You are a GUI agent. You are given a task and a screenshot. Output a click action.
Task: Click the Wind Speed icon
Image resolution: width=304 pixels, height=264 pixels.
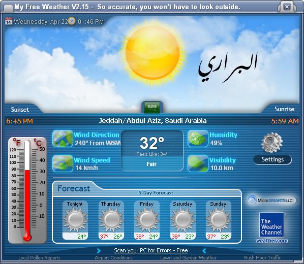[63, 163]
